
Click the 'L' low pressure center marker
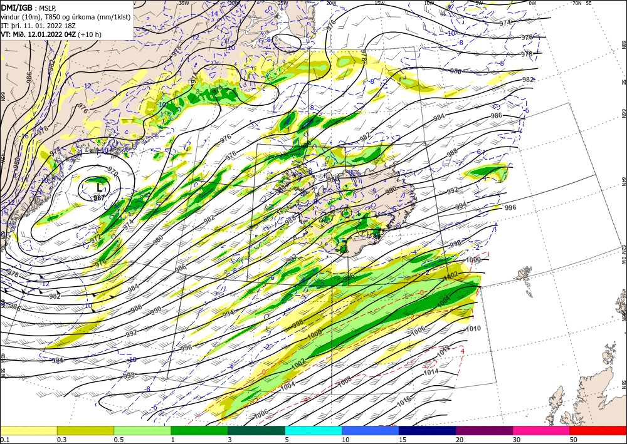[x=99, y=187]
